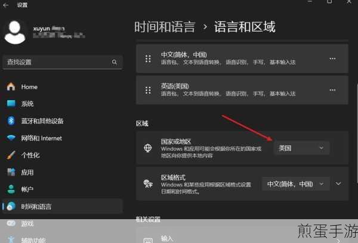Click the 时间和语言 globe clock icon
Image resolution: width=358 pixels, height=243 pixels.
[x=11, y=206]
